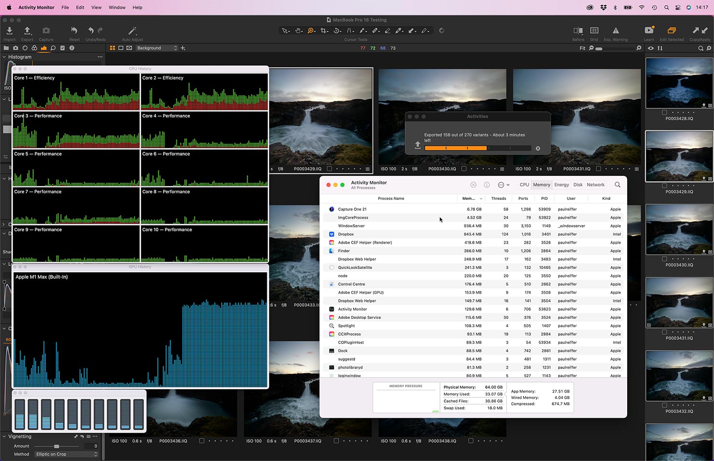
Task: Open the Exposure tool tab highlighted in orange
Action: (43, 48)
